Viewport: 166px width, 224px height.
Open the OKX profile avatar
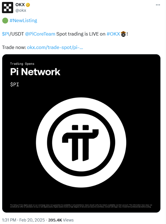pos(8,8)
